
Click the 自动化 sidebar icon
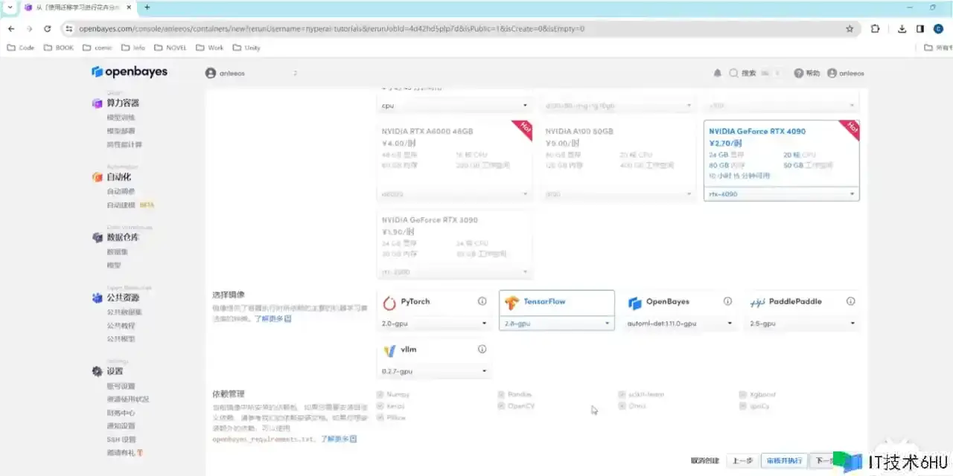(x=98, y=177)
